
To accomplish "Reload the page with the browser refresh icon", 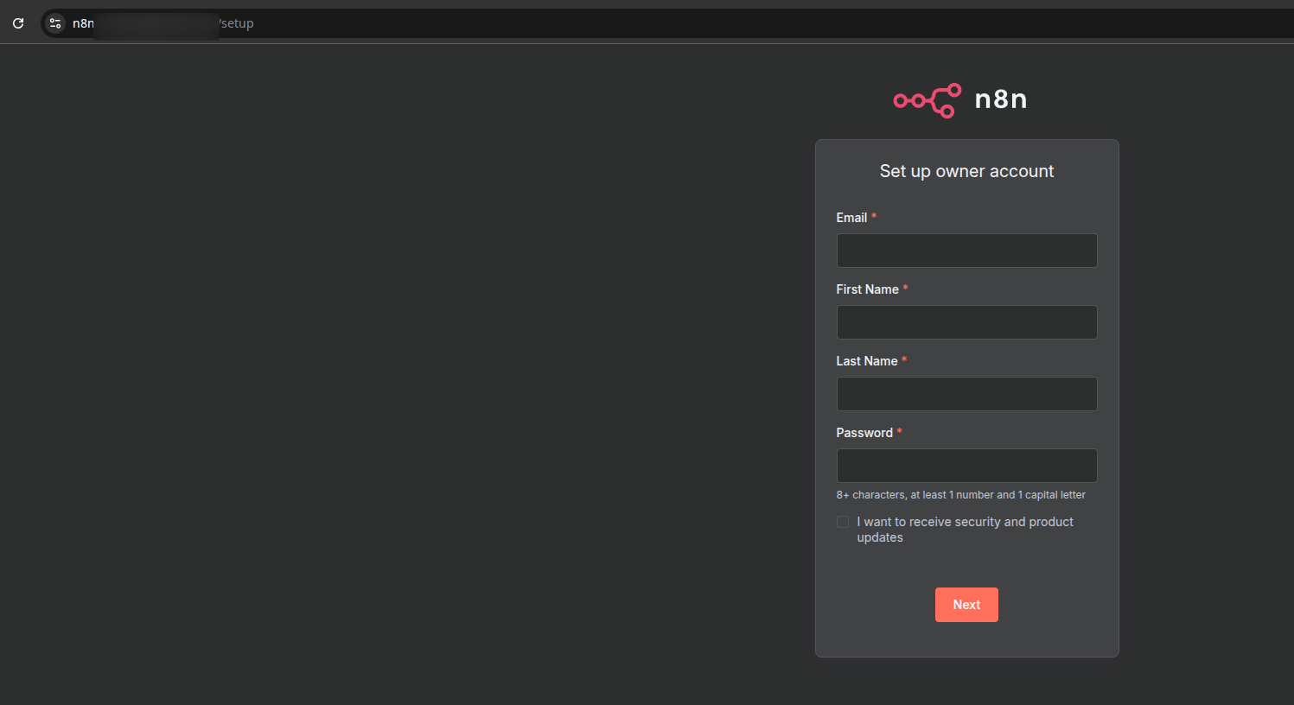I will (x=18, y=23).
